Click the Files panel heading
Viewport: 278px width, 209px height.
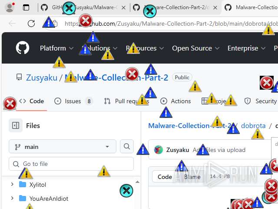coord(33,126)
